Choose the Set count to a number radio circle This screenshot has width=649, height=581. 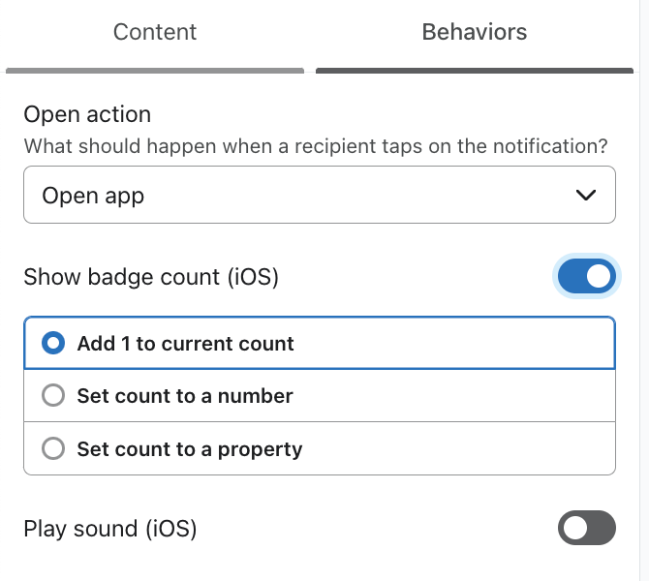pos(55,396)
